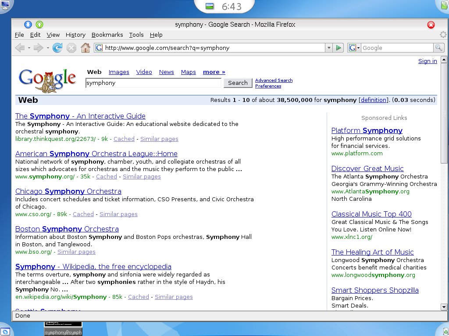This screenshot has height=336, width=449.
Task: Click the blue down-arrow window button
Action: click(x=28, y=24)
